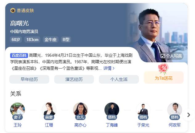Click the 普通皮肤 crown badge icon

[13, 10]
